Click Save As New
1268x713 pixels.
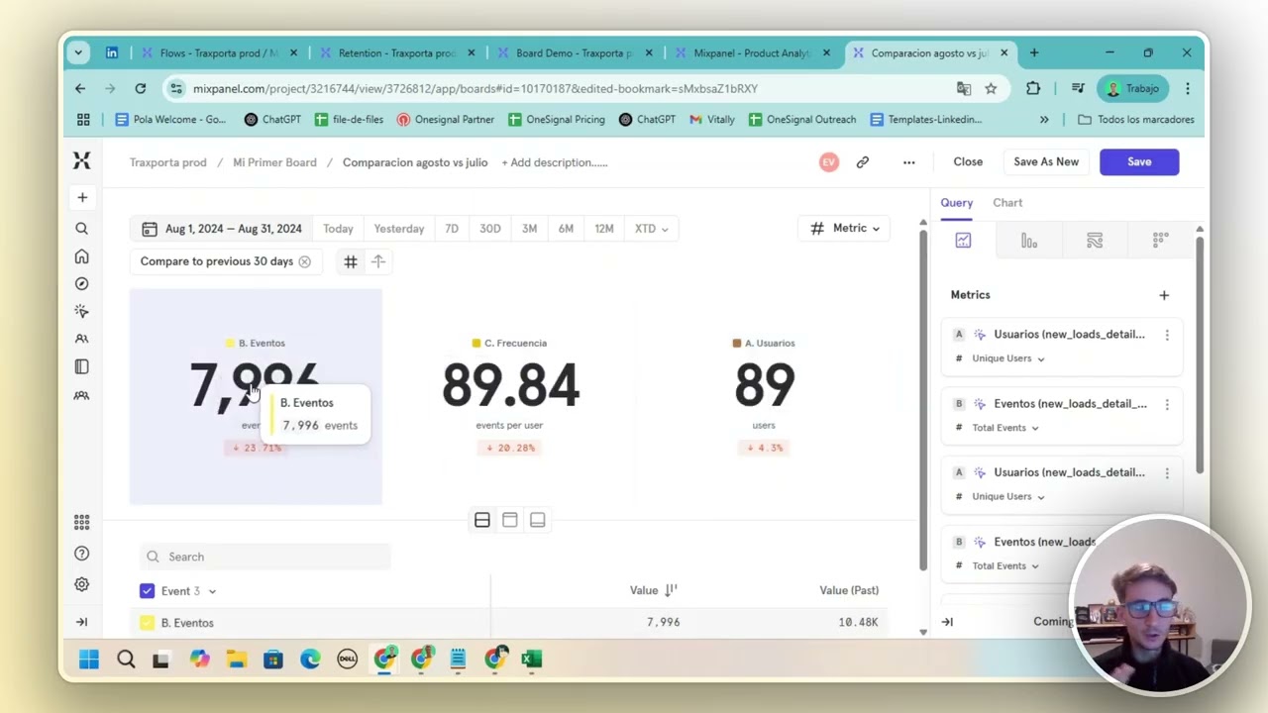[x=1046, y=162]
